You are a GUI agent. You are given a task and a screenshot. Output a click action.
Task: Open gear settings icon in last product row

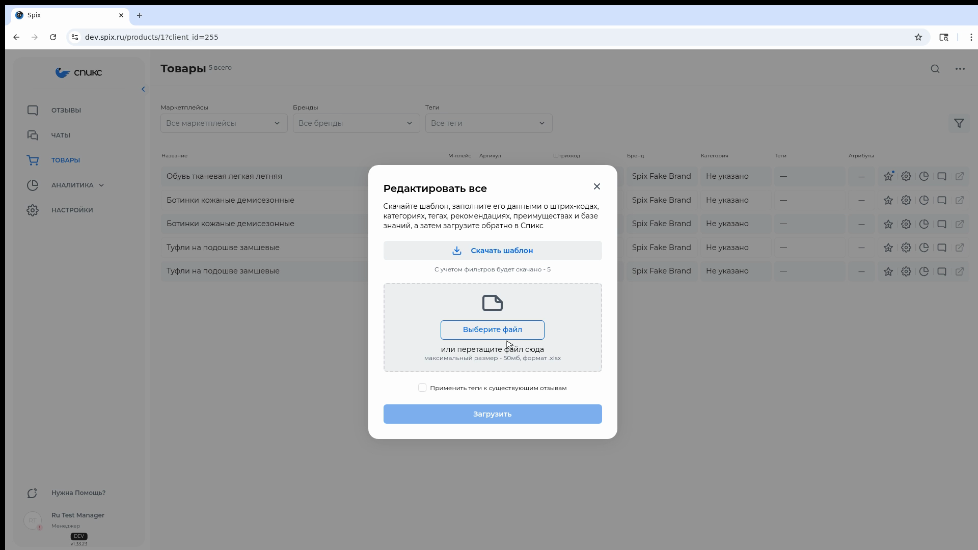coord(906,271)
